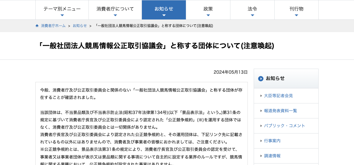Screen dimensions: 354x165
Task: Expand the dropdown arrow under 消費者庁について
Action: pos(115,15)
